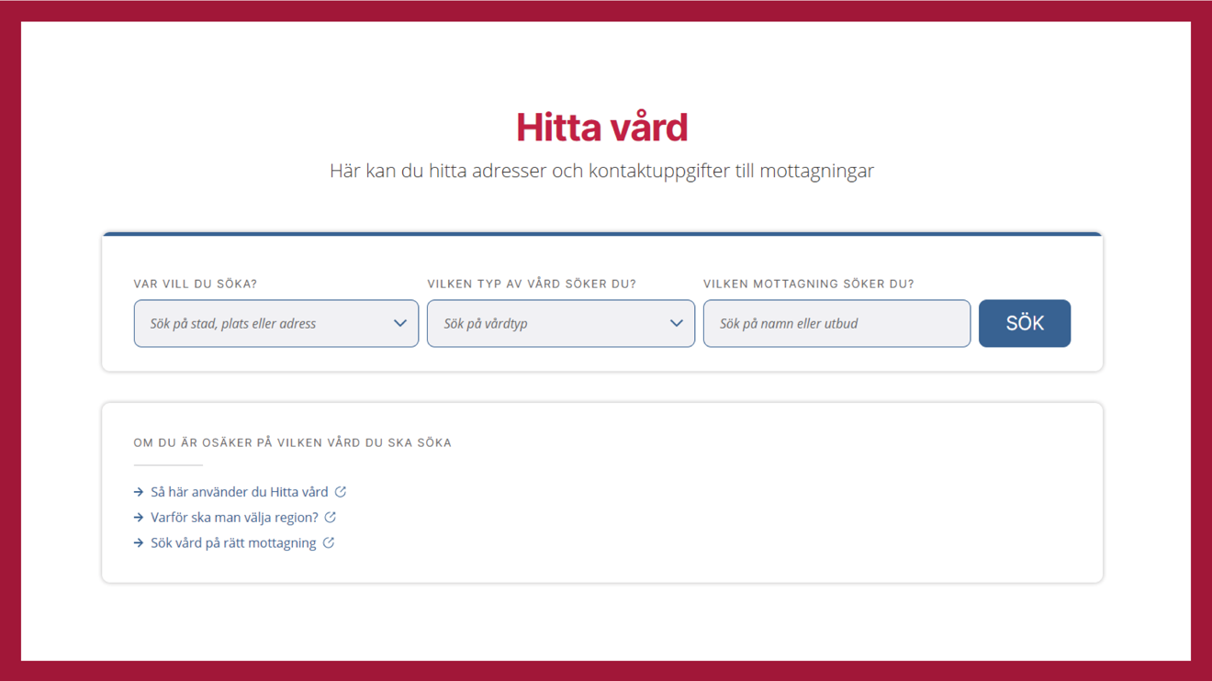Click the external-link icon after 'Varför ska man välja region?'
The width and height of the screenshot is (1212, 681).
pyautogui.click(x=331, y=518)
